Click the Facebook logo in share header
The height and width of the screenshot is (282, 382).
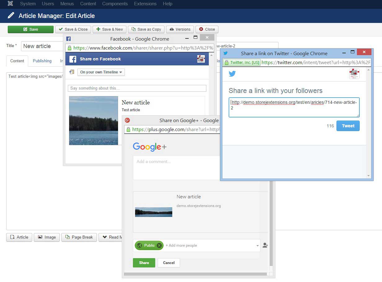(73, 59)
